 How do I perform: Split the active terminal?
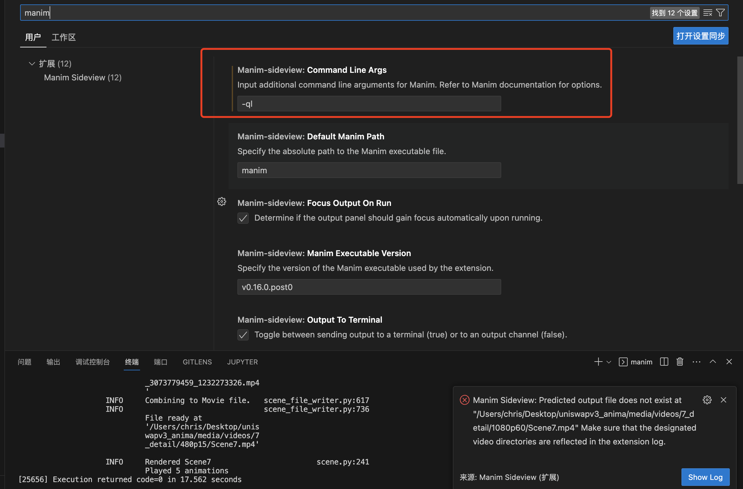pyautogui.click(x=664, y=362)
